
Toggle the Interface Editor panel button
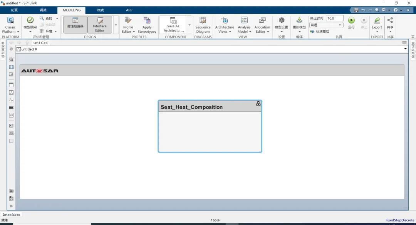click(x=100, y=24)
